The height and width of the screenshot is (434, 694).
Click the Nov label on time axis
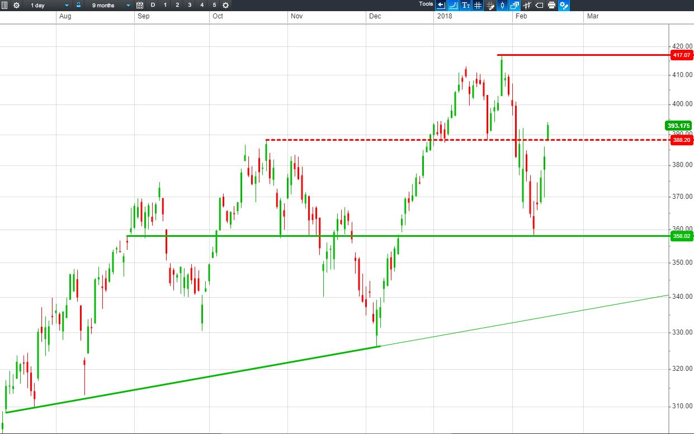click(296, 16)
